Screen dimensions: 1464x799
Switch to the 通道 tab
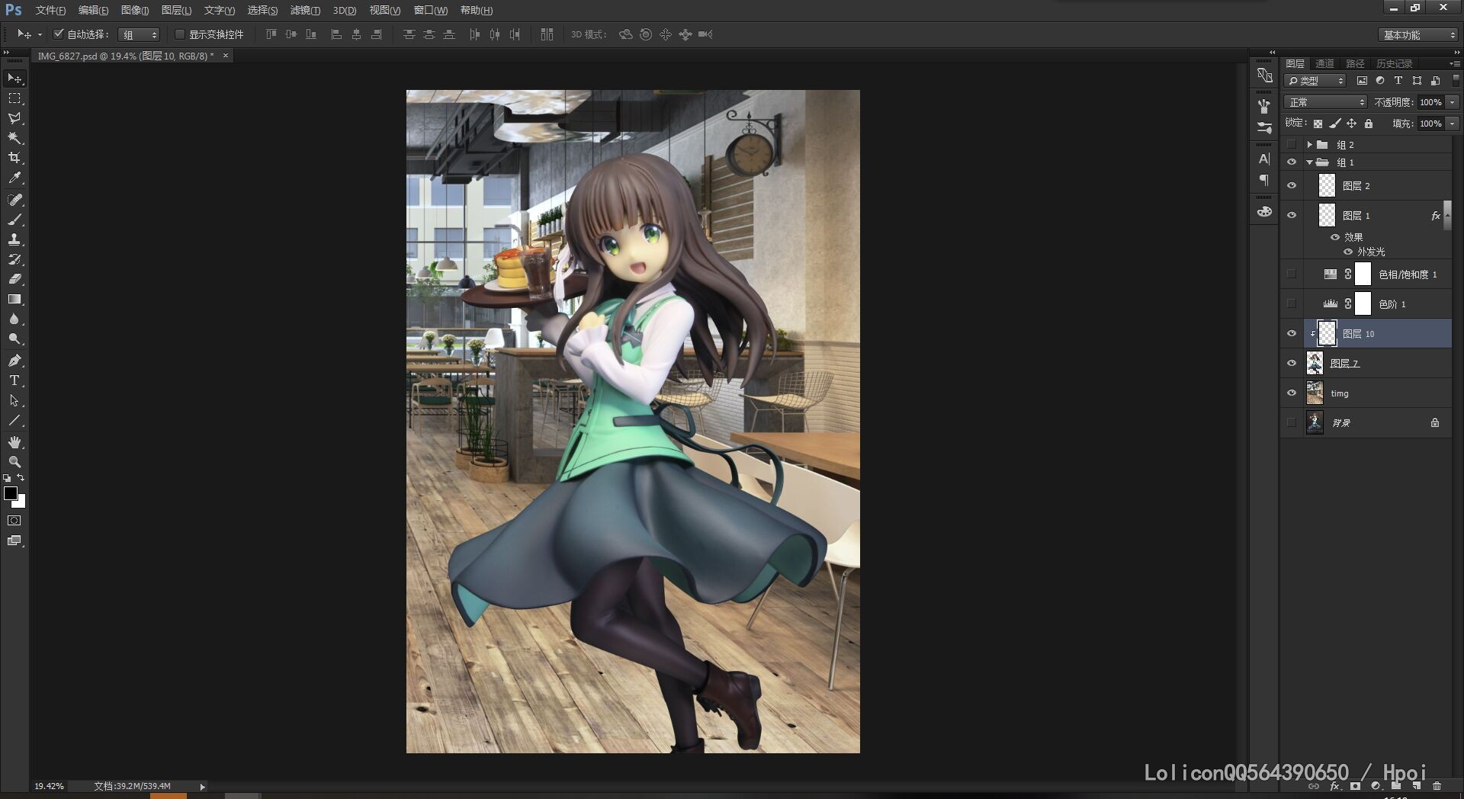pos(1324,63)
